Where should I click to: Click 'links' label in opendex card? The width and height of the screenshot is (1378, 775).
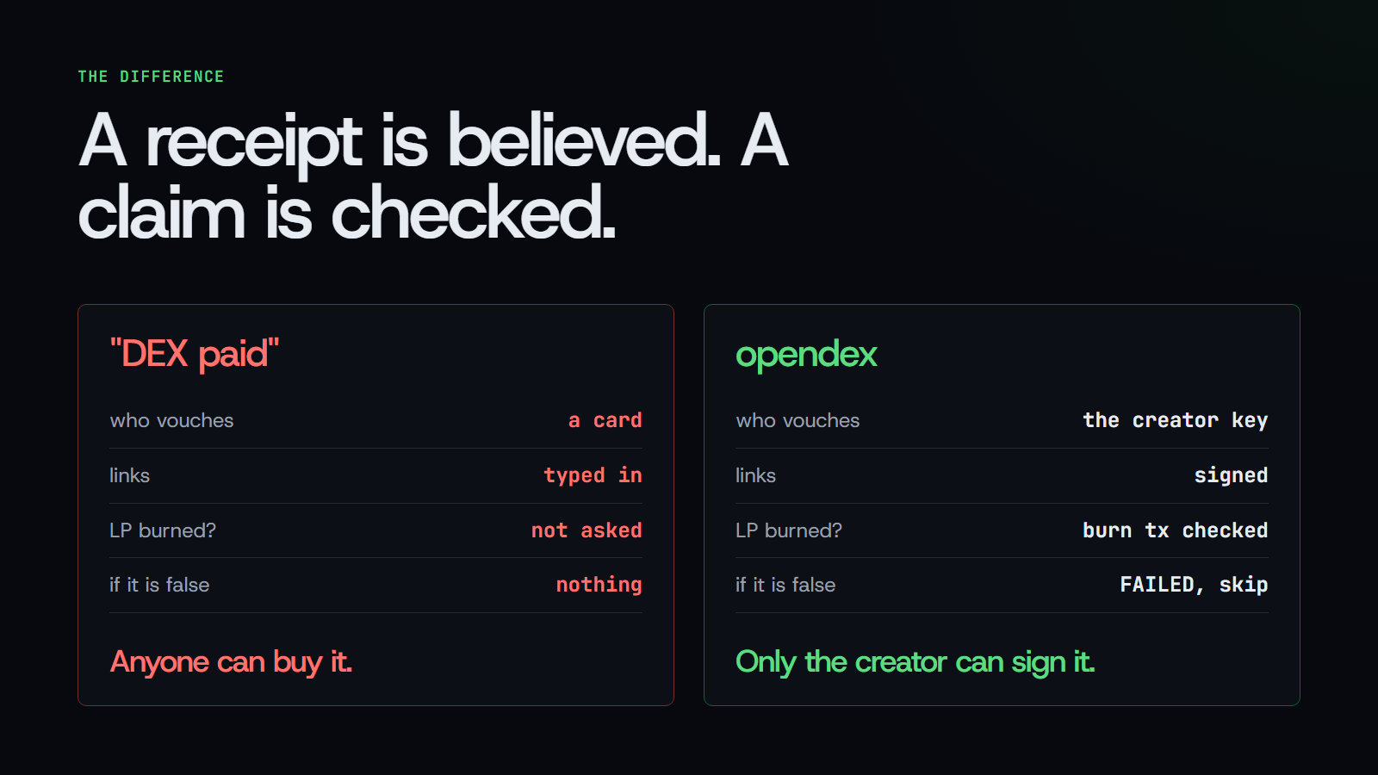(755, 475)
